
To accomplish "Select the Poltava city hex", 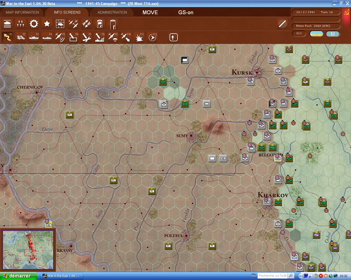I will pyautogui.click(x=186, y=236).
